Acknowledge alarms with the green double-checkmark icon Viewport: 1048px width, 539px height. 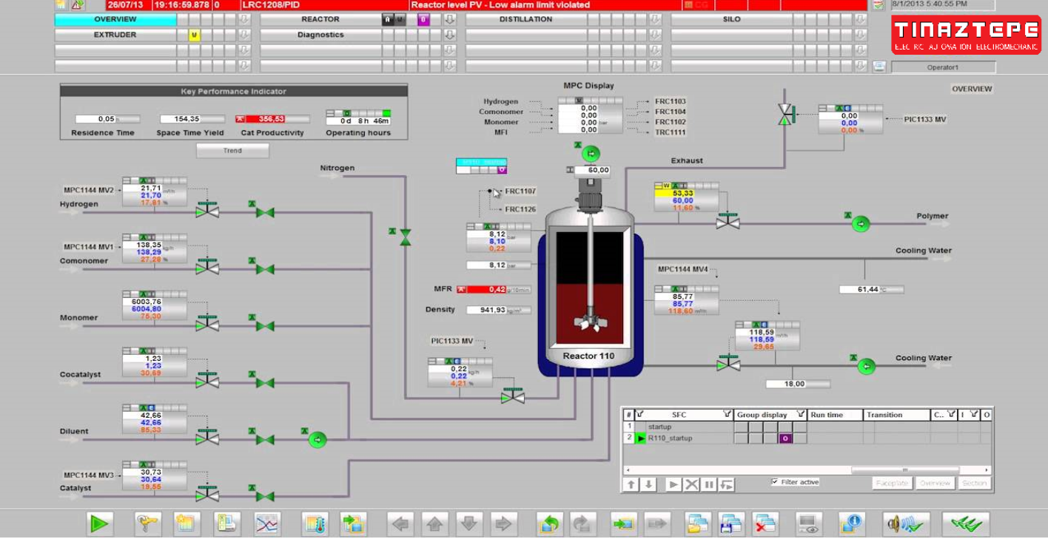point(966,524)
